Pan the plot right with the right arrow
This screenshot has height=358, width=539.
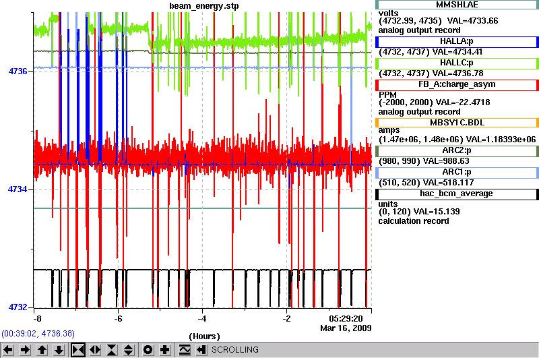coord(25,350)
